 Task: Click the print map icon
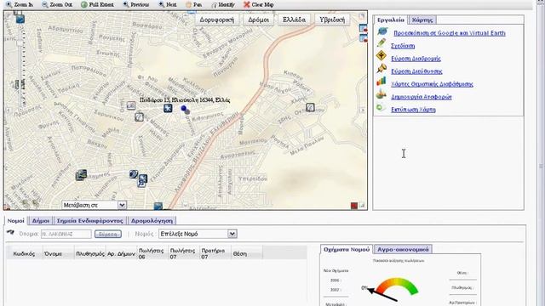tap(381, 108)
